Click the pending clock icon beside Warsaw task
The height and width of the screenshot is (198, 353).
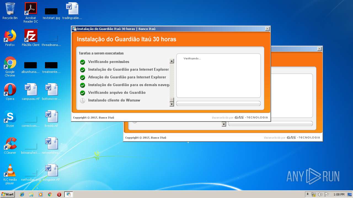[x=82, y=101]
